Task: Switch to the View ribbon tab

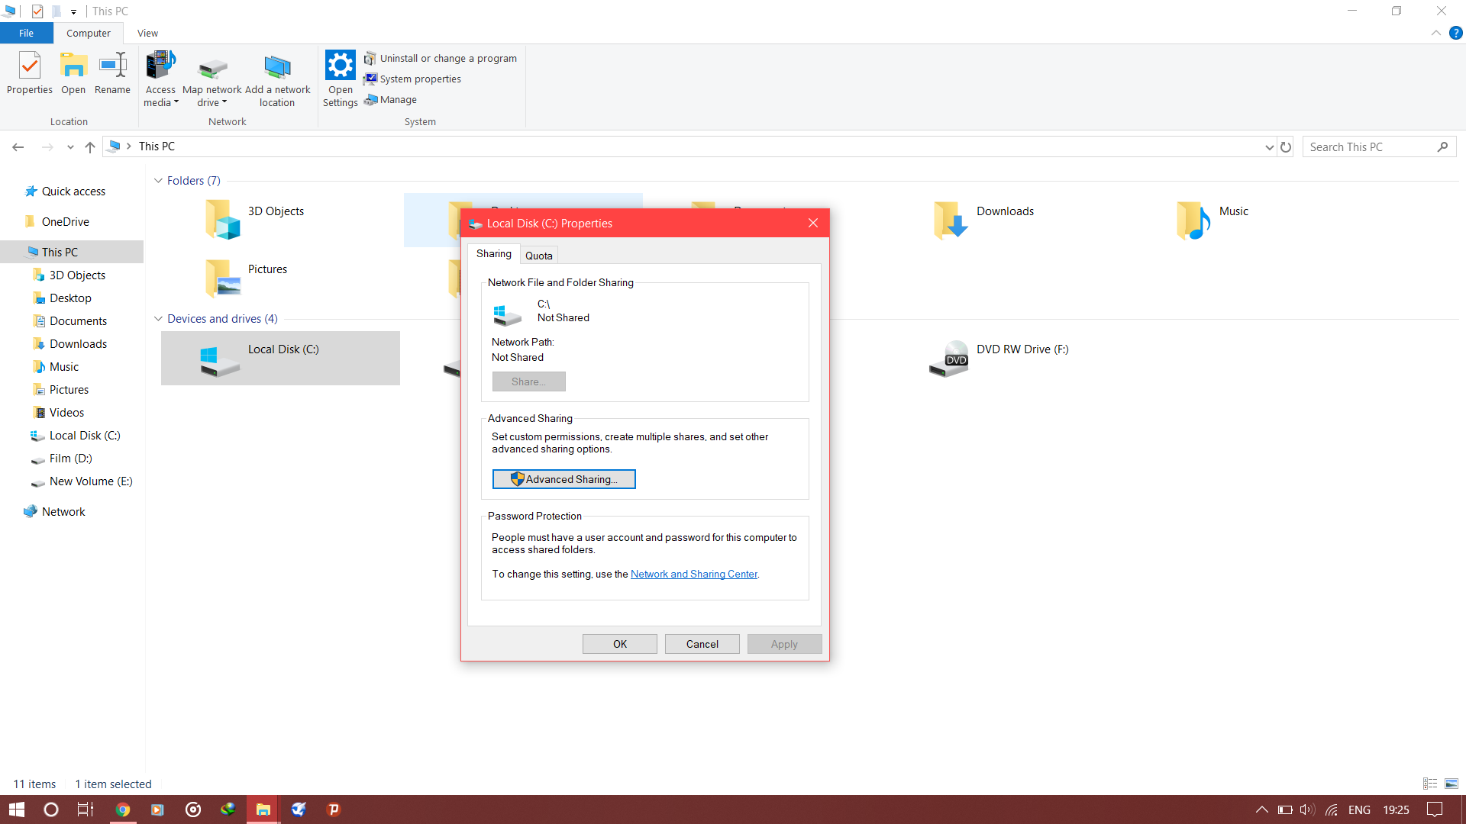Action: [x=147, y=33]
